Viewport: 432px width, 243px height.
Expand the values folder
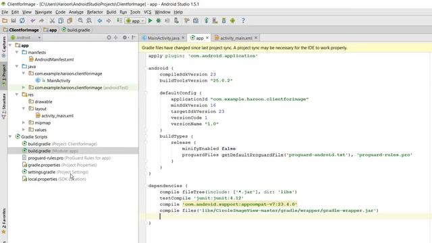[x=24, y=130]
